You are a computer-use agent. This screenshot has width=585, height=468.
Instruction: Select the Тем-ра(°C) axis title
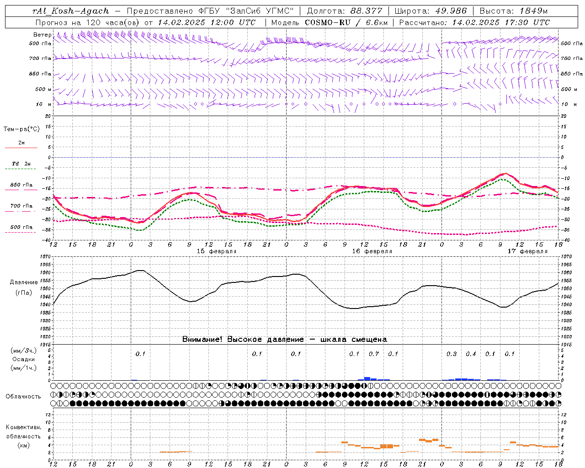click(21, 129)
